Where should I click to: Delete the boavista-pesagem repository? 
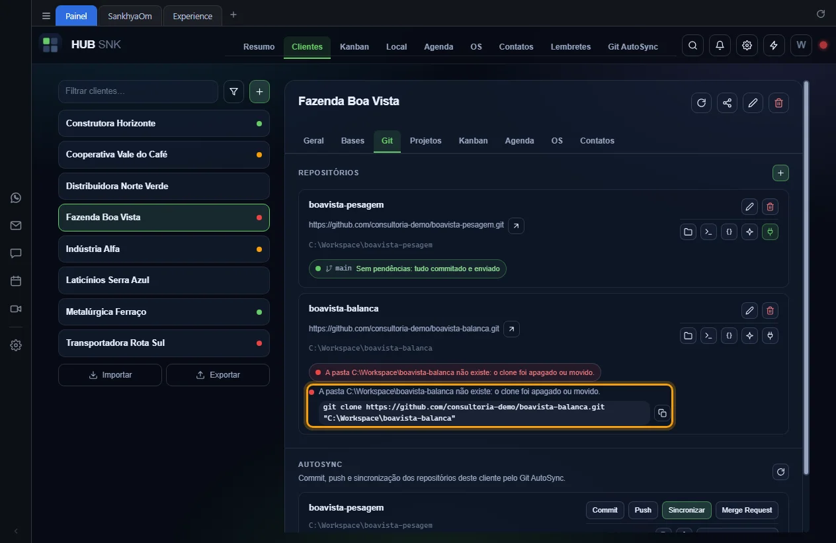(770, 207)
